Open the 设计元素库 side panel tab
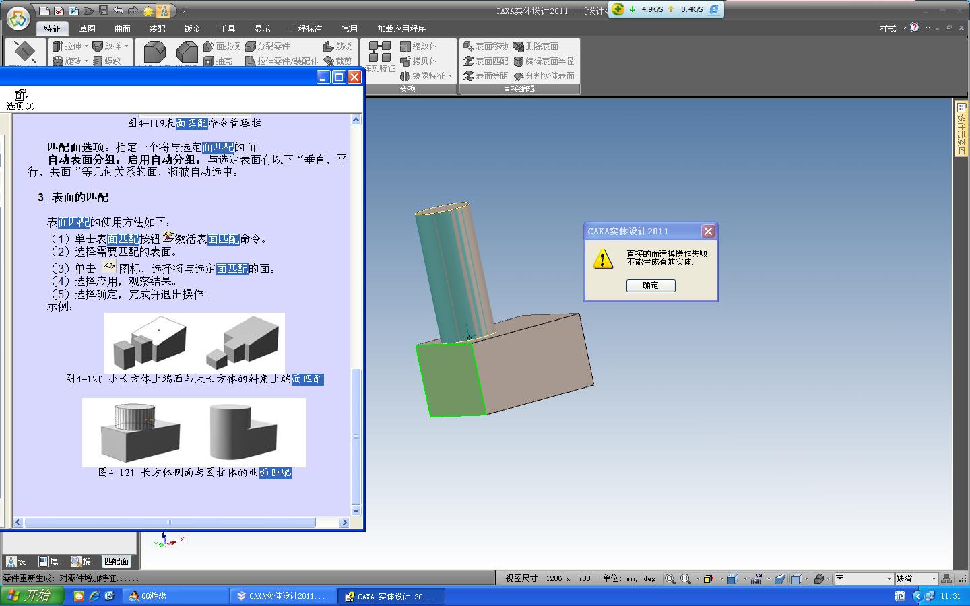 pyautogui.click(x=961, y=129)
